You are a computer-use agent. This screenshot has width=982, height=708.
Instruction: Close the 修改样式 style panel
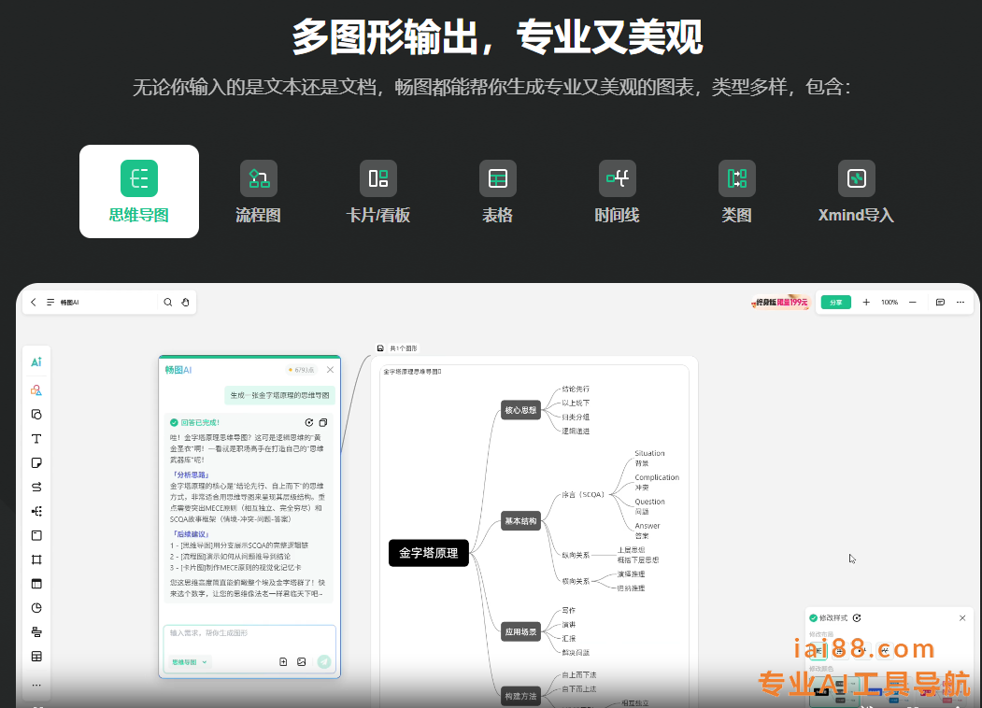962,617
